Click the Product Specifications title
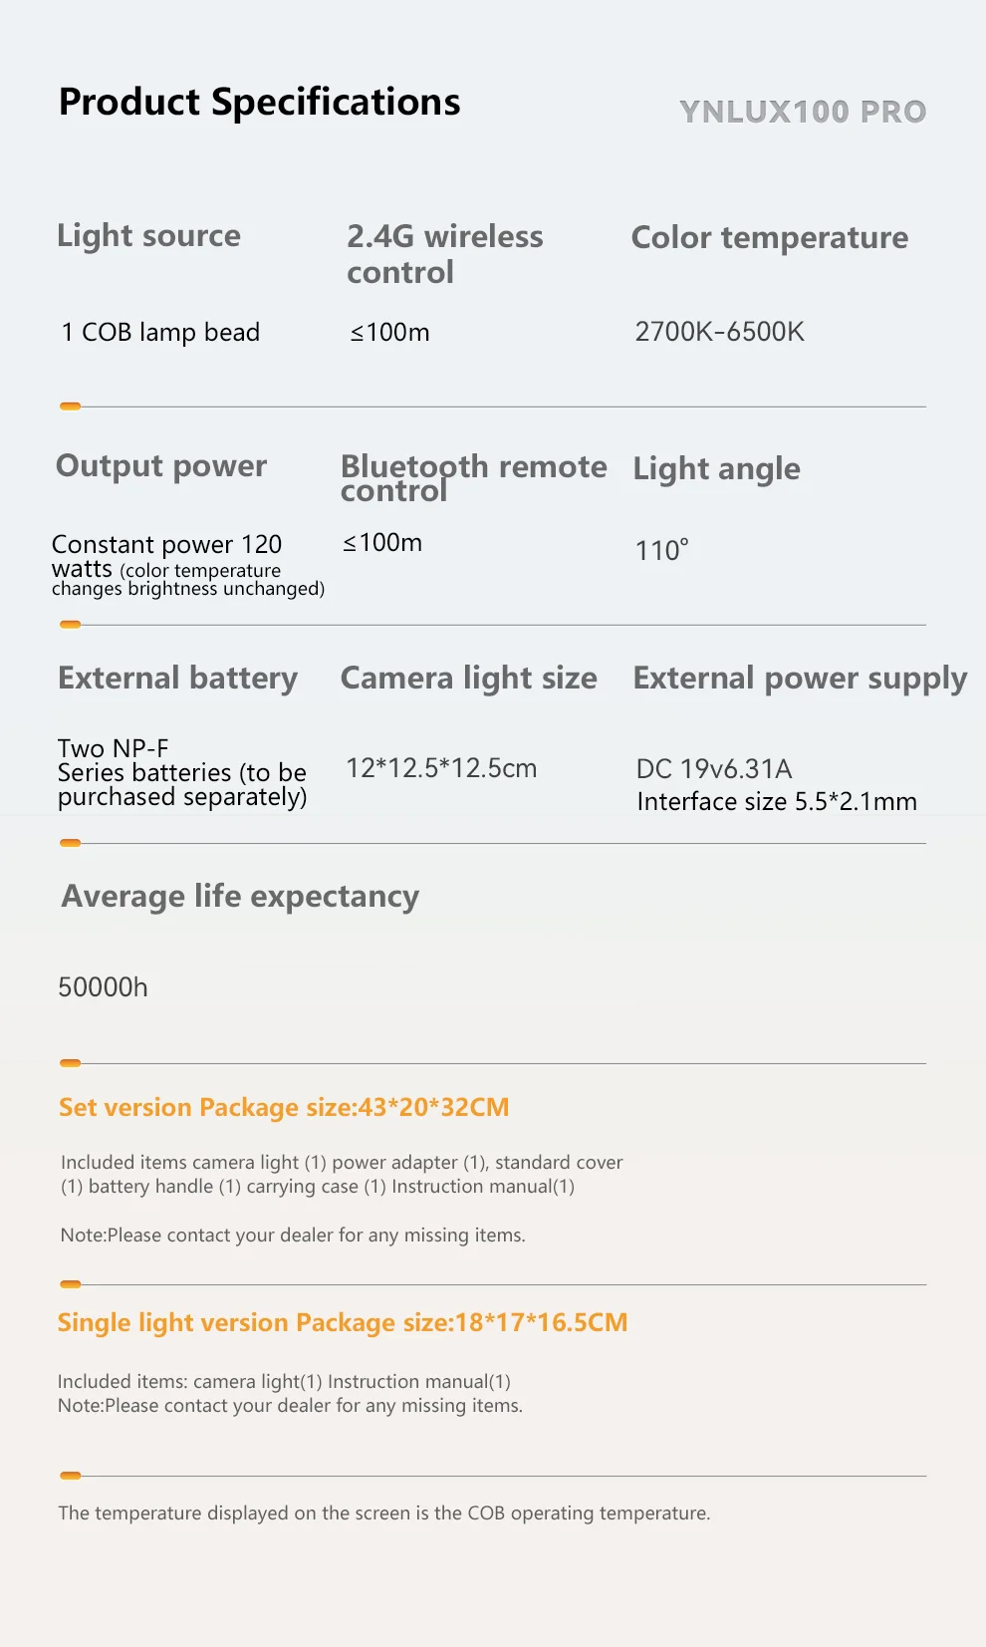Image resolution: width=986 pixels, height=1647 pixels. click(x=259, y=103)
